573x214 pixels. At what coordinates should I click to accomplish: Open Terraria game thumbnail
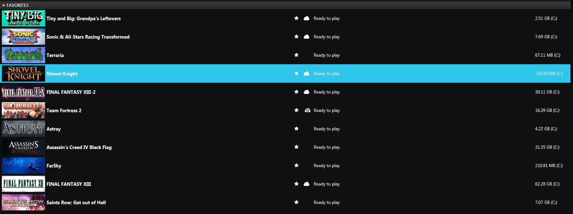(23, 55)
